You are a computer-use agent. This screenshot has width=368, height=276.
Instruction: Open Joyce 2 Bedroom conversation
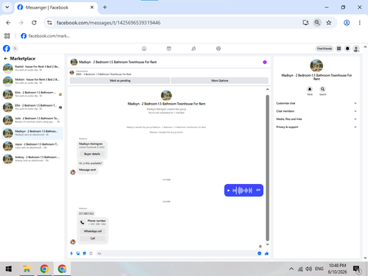pos(32,146)
